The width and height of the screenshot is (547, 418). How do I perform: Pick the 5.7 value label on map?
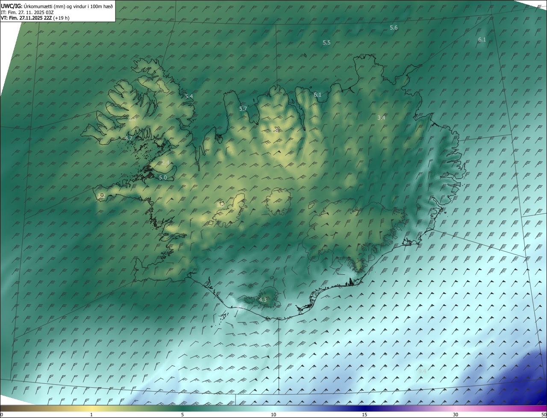[x=243, y=109]
